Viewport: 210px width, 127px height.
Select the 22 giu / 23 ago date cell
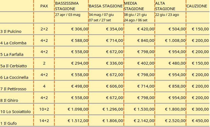(167, 15)
